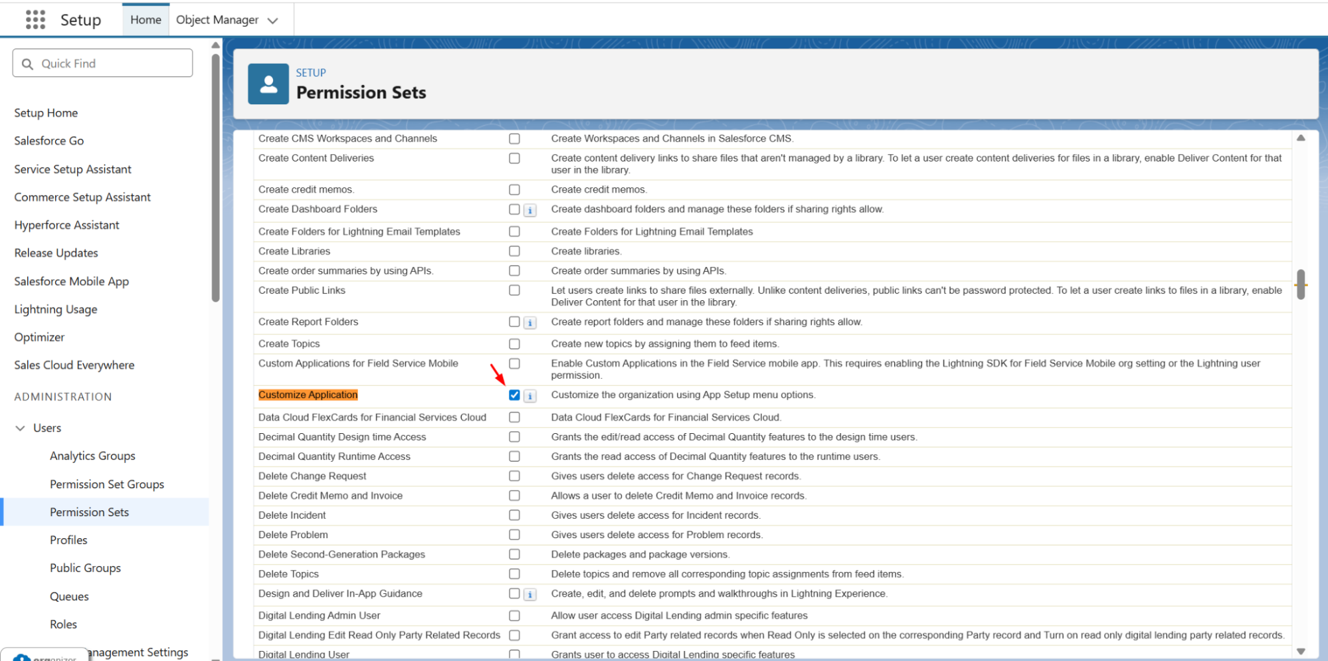1328x661 pixels.
Task: Check the Delete Topics permission box
Action: (514, 574)
